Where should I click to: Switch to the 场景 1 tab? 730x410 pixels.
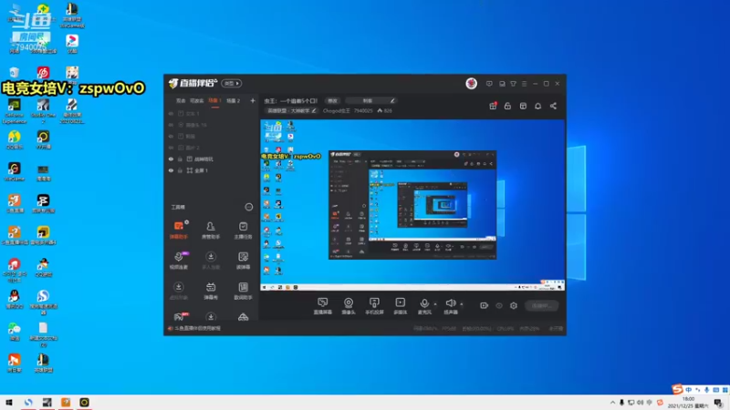(214, 101)
